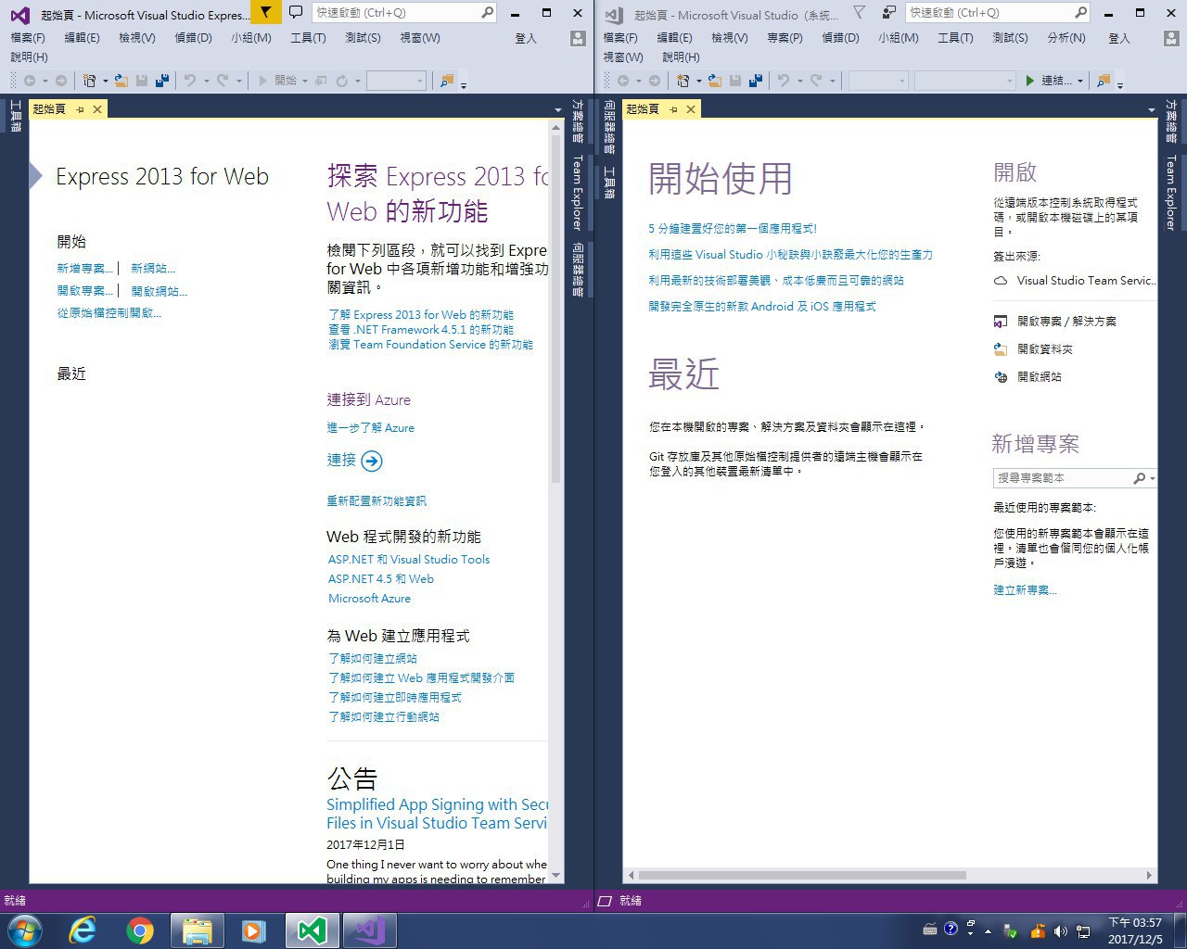Expand the 連結 debug target dropdown arrow

(x=1080, y=82)
